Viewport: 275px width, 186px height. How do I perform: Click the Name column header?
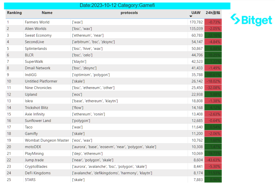click(x=47, y=13)
